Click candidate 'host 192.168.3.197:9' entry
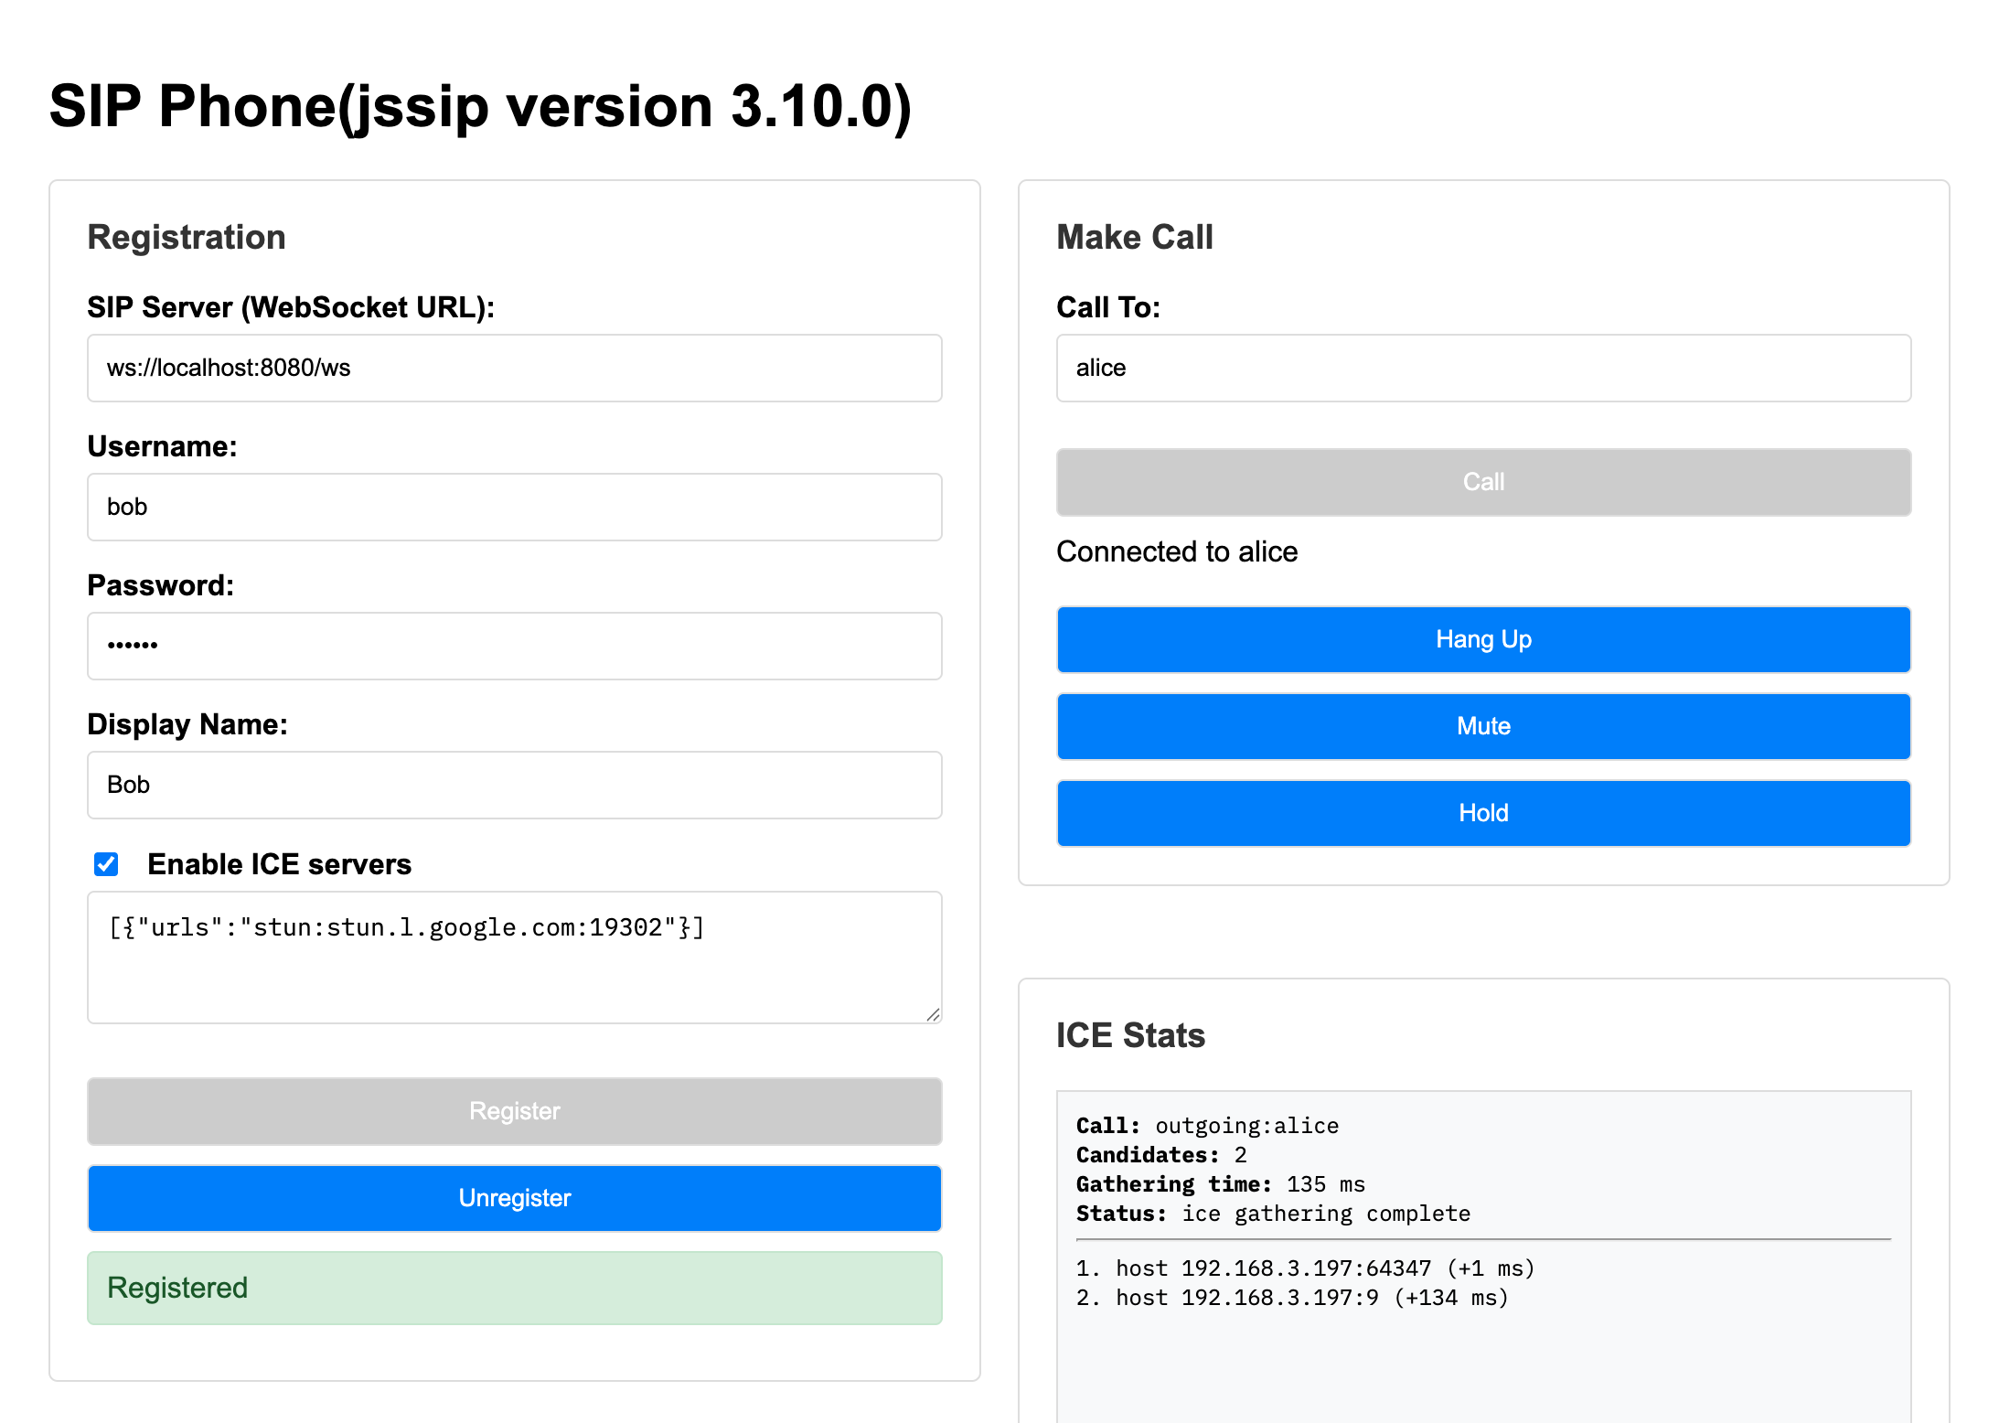The width and height of the screenshot is (1999, 1423). 1292,1298
